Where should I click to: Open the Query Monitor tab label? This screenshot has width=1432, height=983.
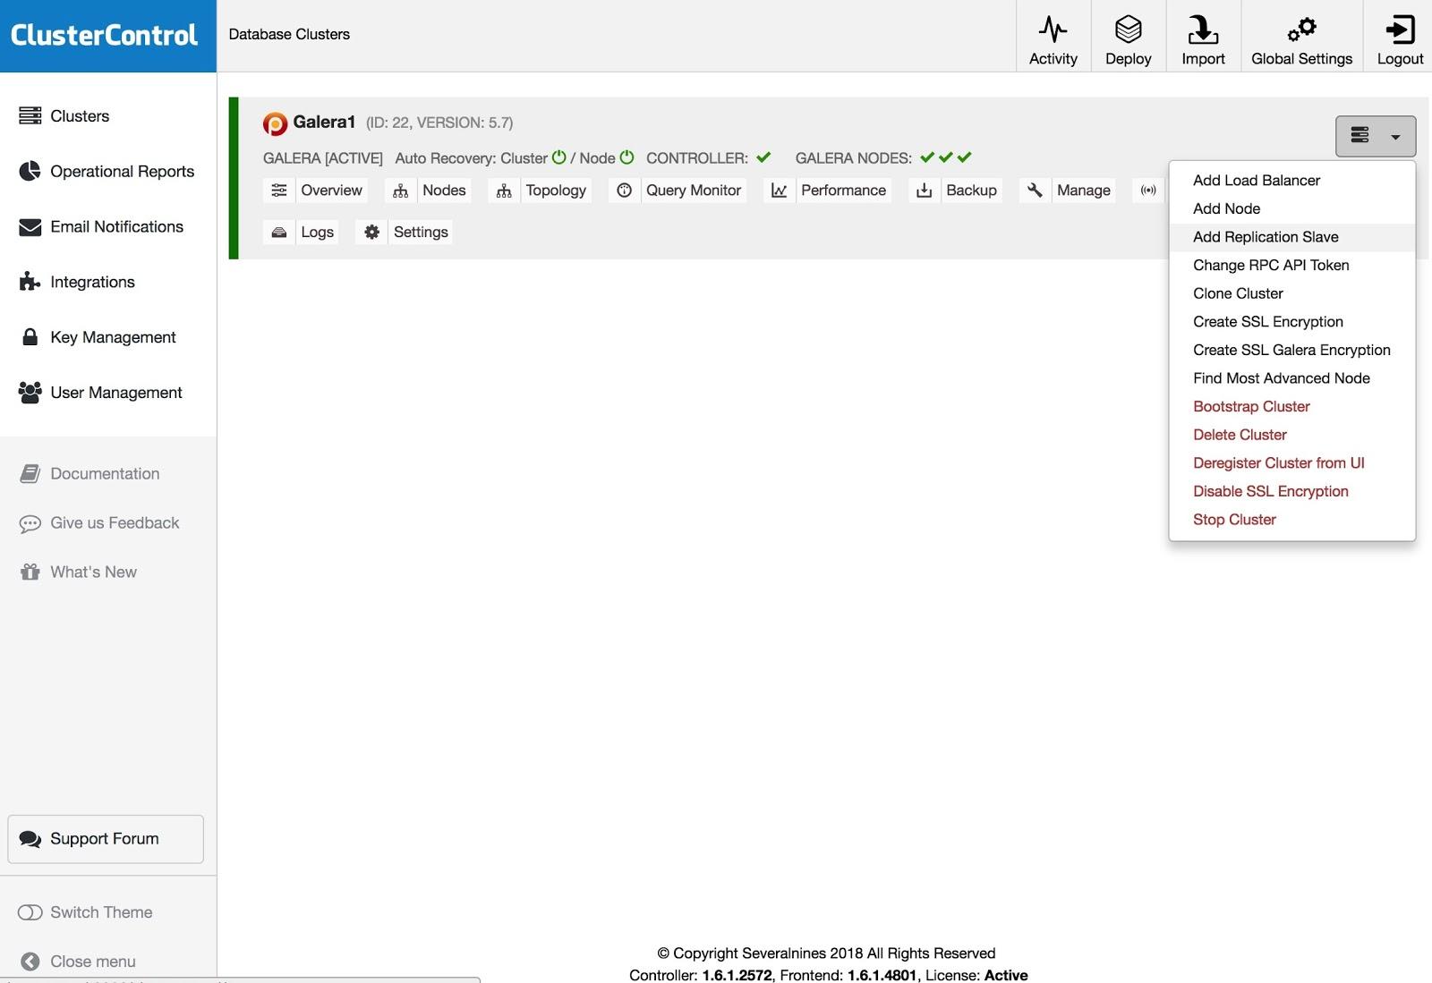tap(694, 191)
